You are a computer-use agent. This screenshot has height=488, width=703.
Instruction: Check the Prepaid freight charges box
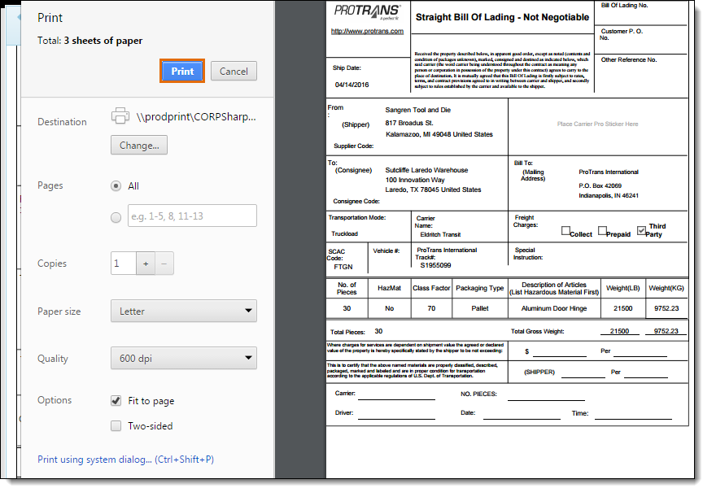603,230
